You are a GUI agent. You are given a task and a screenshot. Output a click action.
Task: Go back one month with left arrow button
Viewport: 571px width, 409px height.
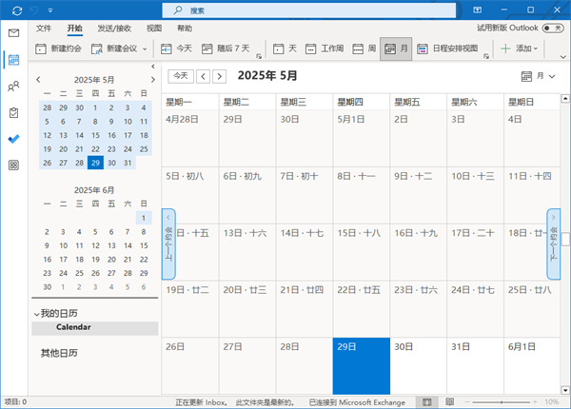204,76
